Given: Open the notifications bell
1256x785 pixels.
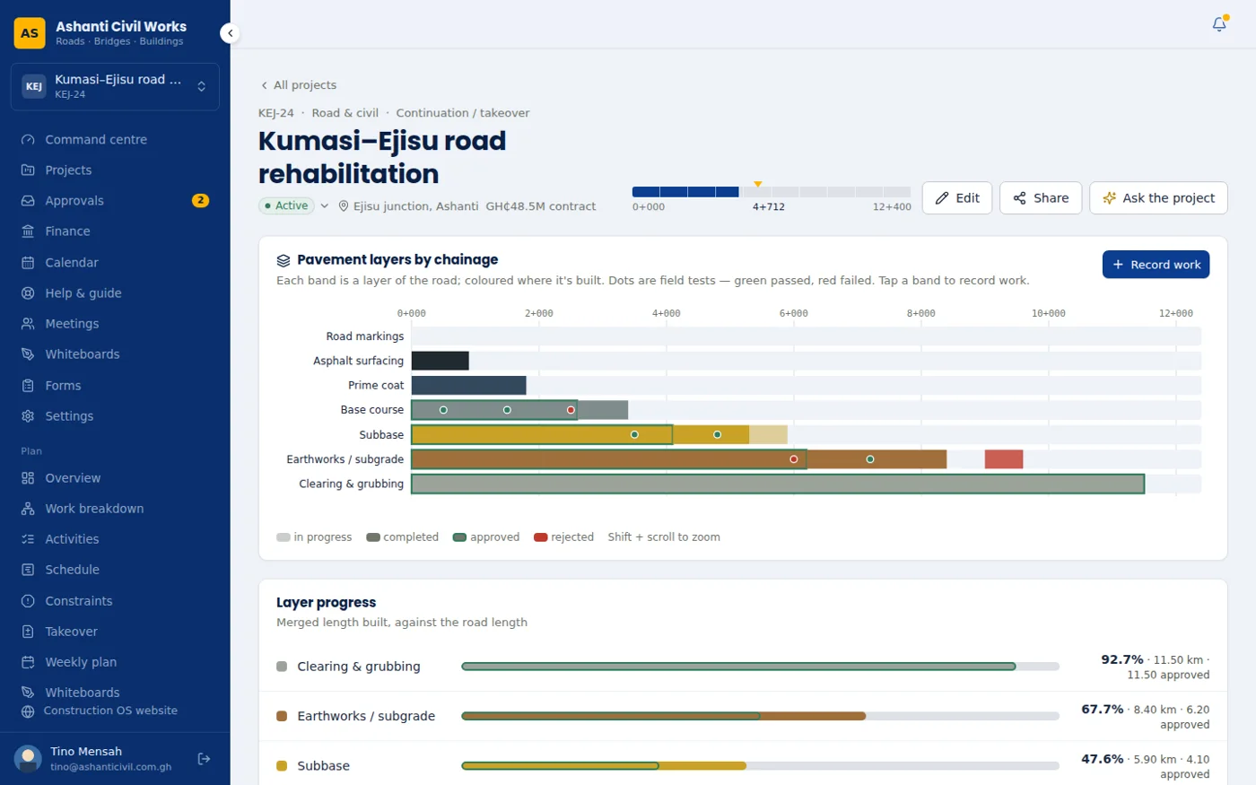Looking at the screenshot, I should 1219,24.
